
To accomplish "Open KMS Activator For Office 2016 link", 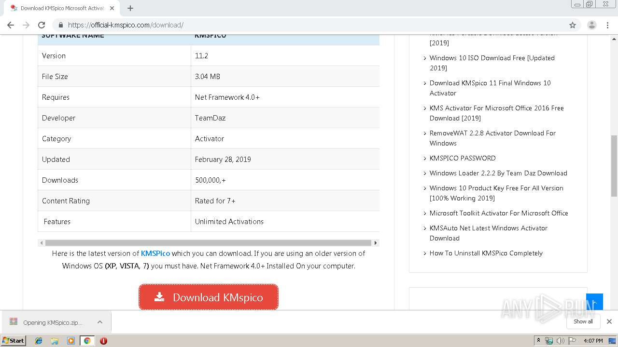I will (x=497, y=113).
